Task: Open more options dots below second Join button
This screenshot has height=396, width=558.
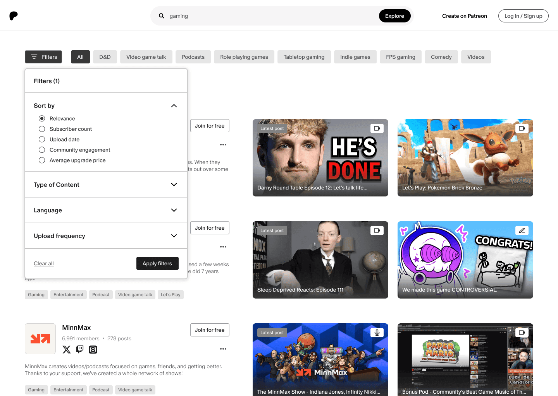Action: [223, 247]
